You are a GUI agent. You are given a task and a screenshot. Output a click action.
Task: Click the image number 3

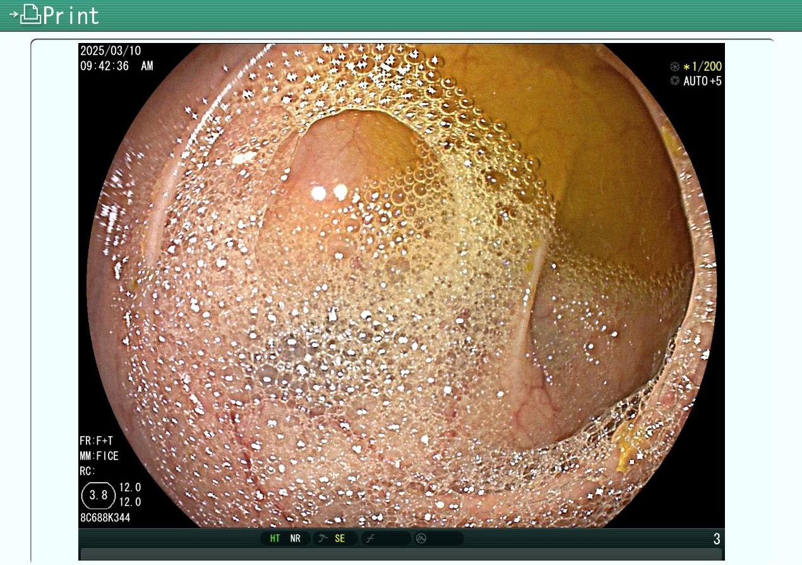717,539
